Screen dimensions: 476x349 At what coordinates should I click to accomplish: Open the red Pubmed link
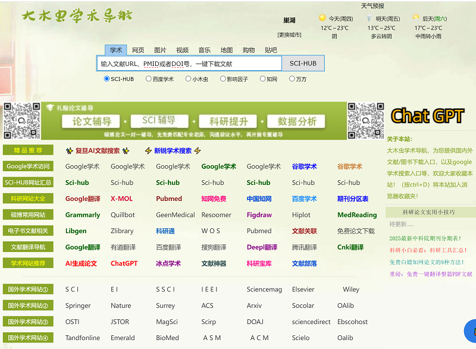[x=169, y=199]
